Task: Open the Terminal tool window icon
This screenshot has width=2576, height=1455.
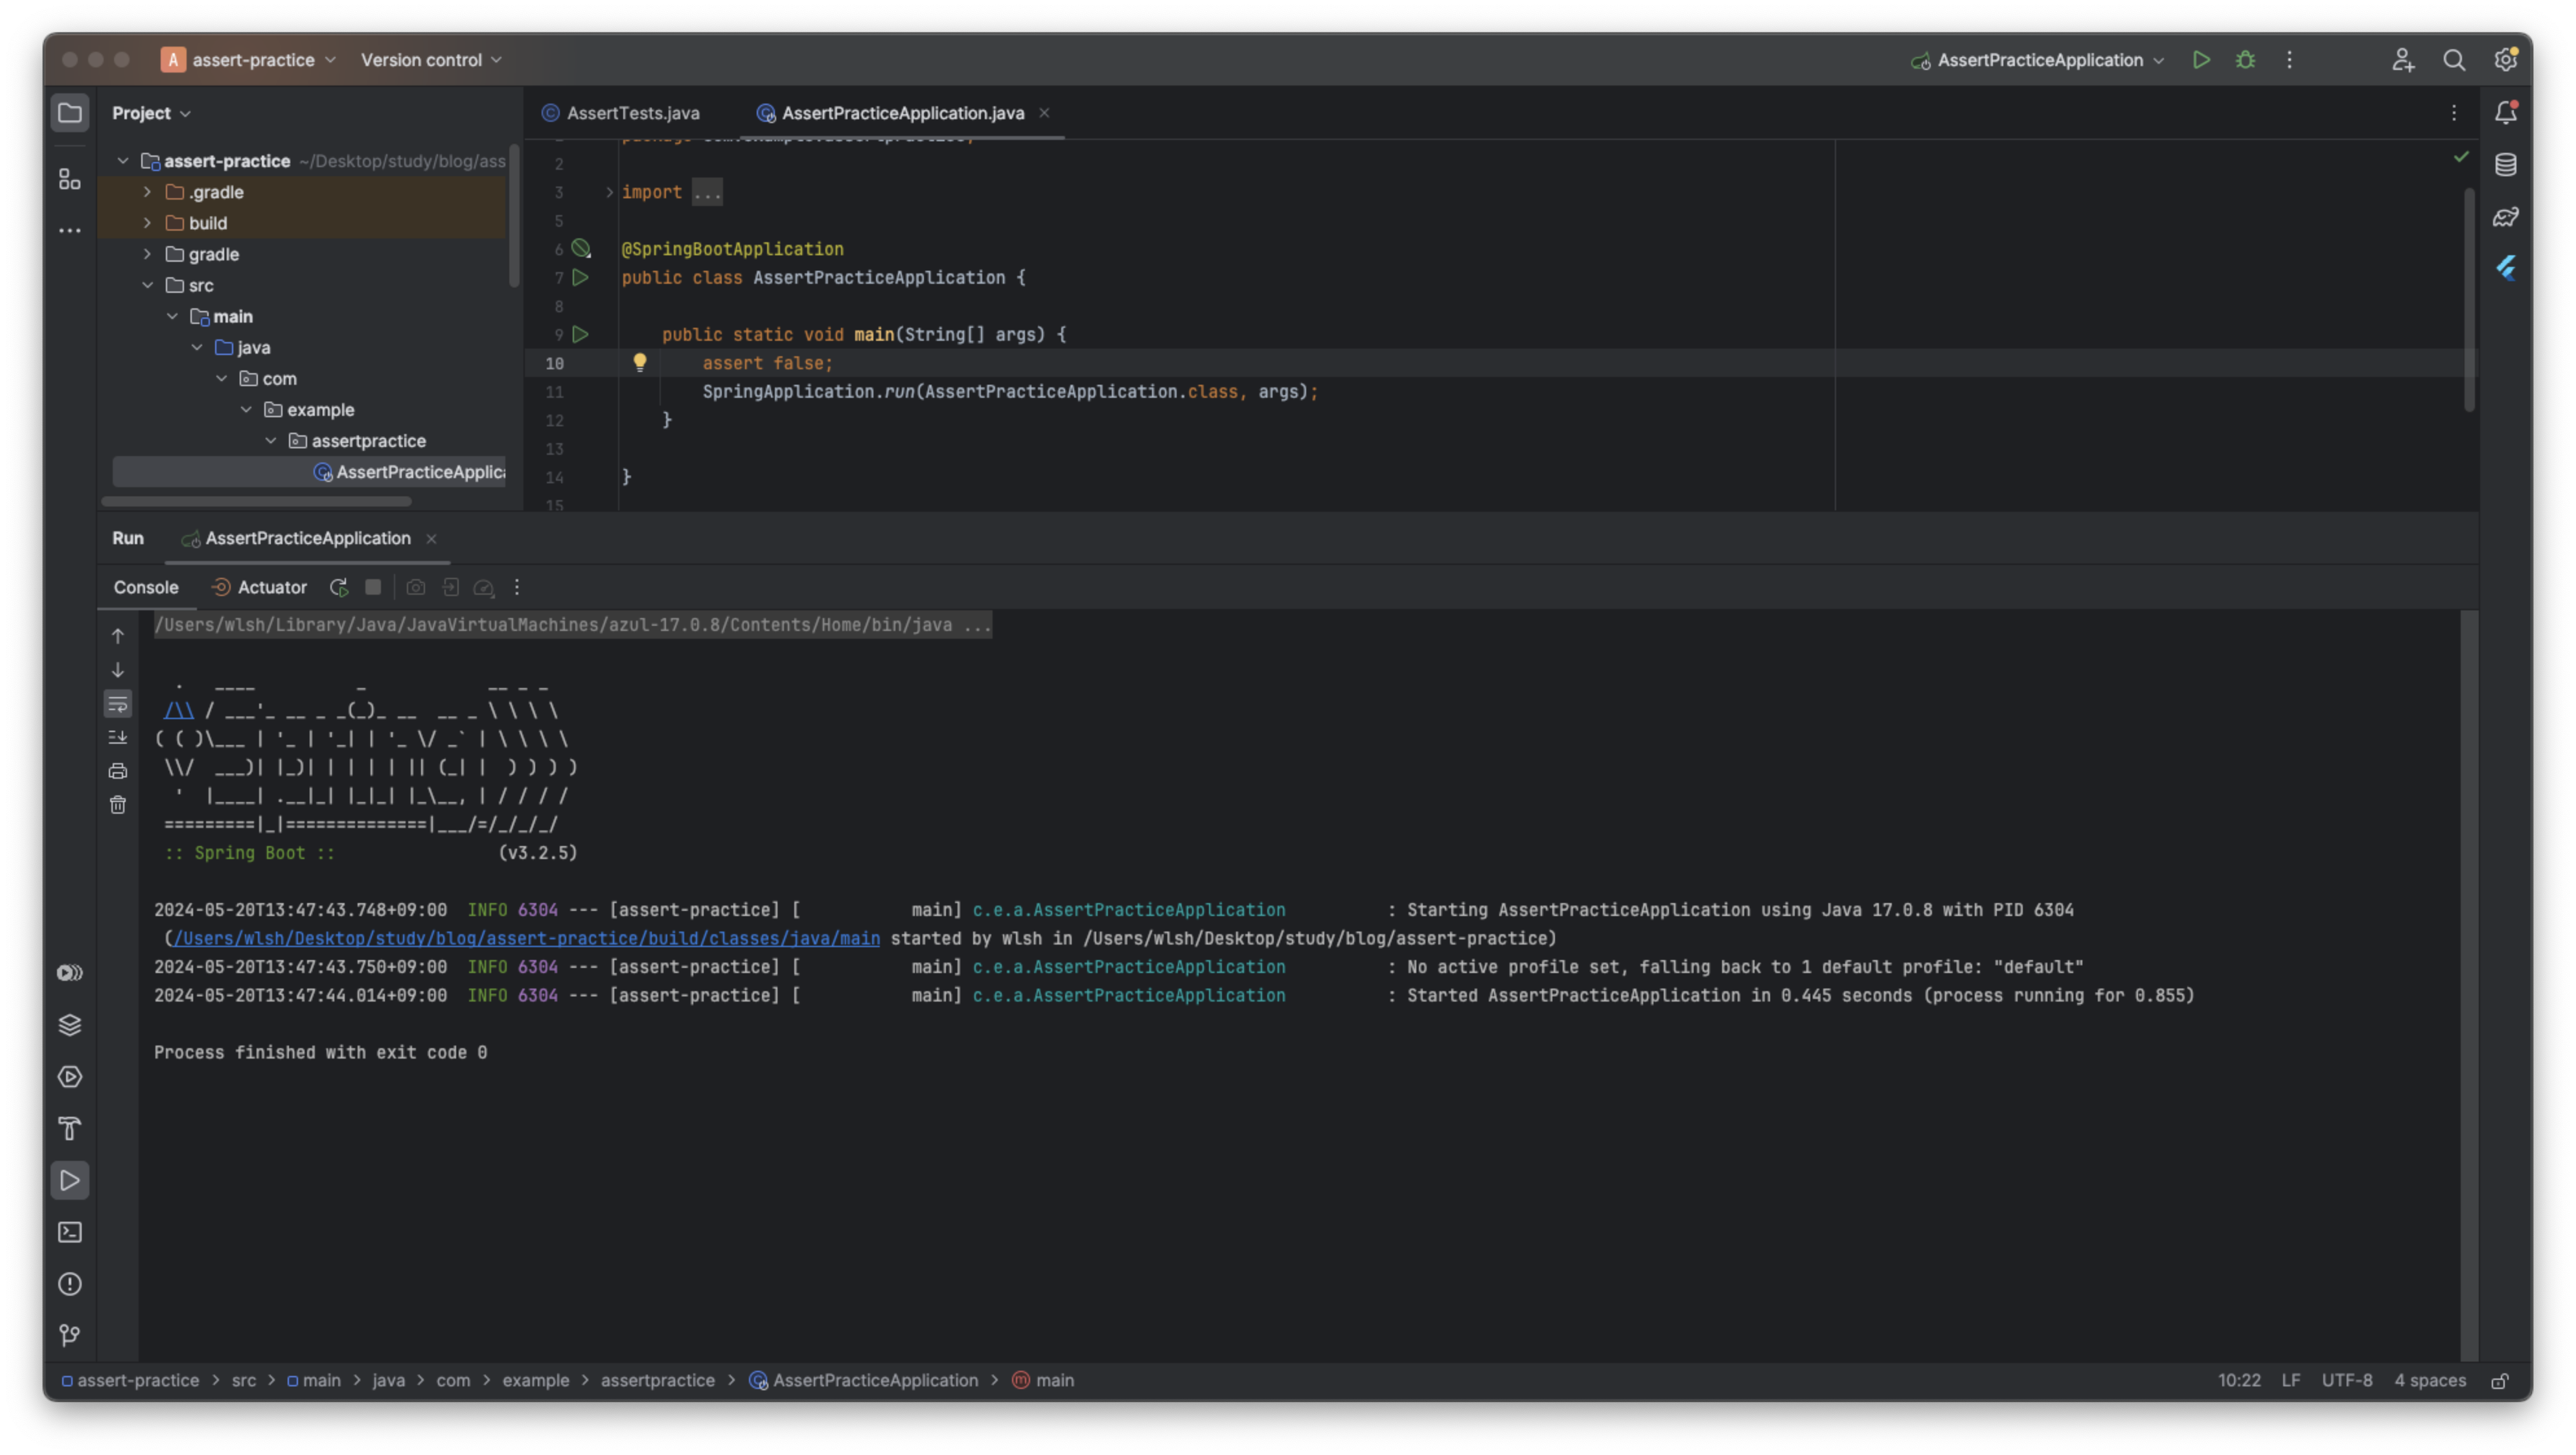Action: (70, 1232)
